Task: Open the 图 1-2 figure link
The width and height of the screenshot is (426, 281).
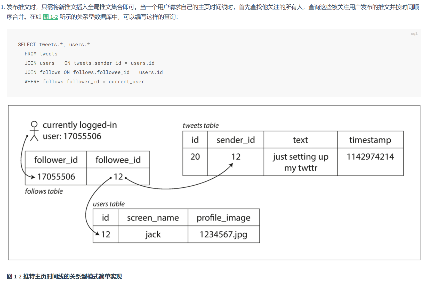Action: [x=50, y=17]
